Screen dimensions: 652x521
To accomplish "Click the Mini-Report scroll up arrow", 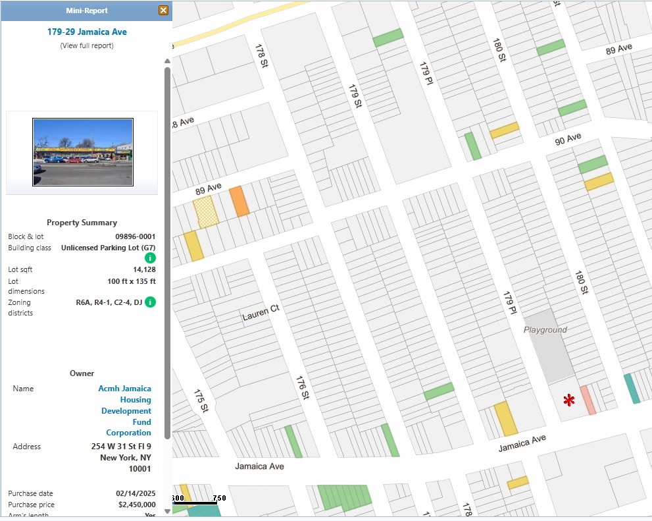I will [167, 61].
